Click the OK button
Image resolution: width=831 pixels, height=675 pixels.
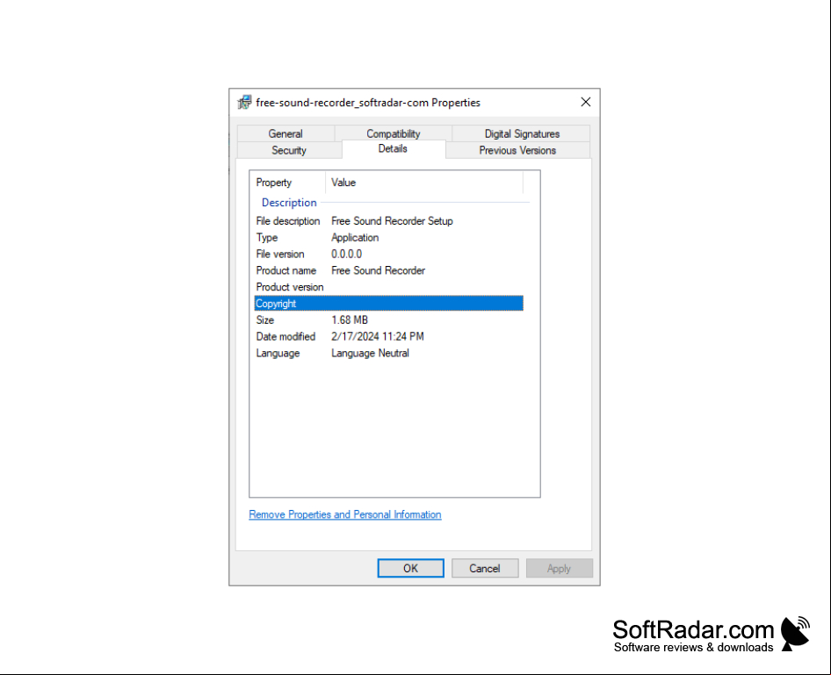411,568
